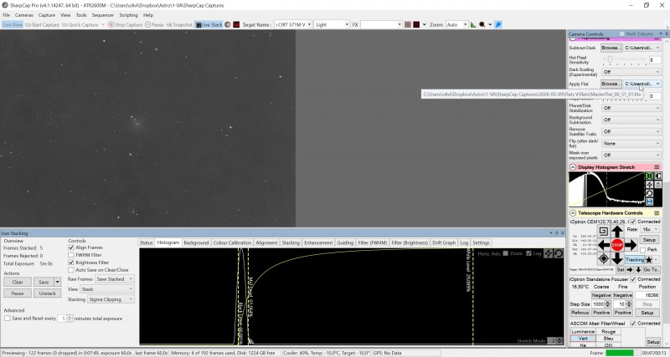The height and width of the screenshot is (357, 670).
Task: Click the blue save icon in Display Histogram Stretch
Action: (650, 201)
